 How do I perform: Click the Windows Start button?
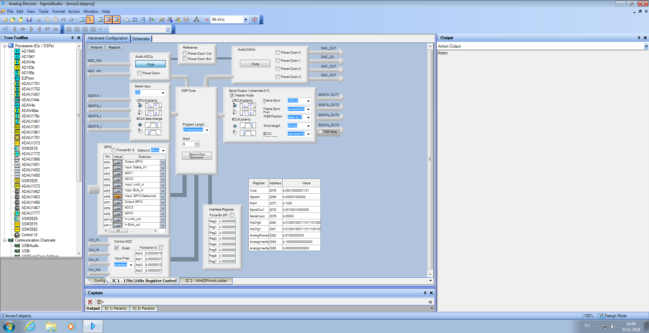point(9,326)
